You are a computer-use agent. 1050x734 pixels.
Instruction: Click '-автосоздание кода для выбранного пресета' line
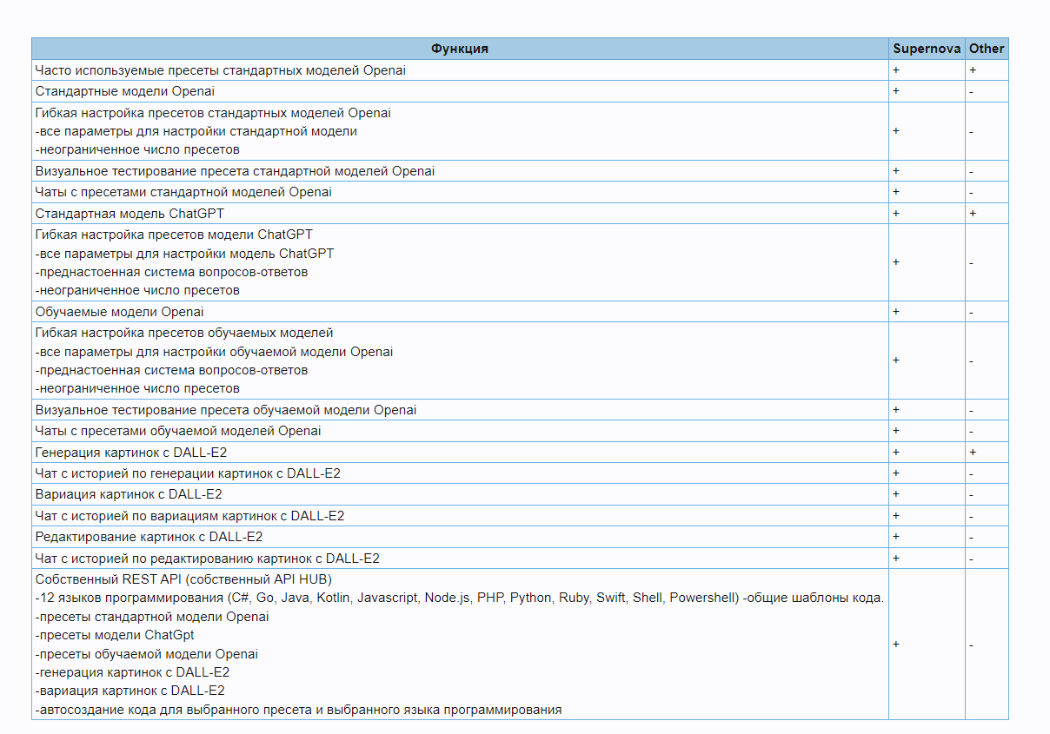(x=298, y=710)
